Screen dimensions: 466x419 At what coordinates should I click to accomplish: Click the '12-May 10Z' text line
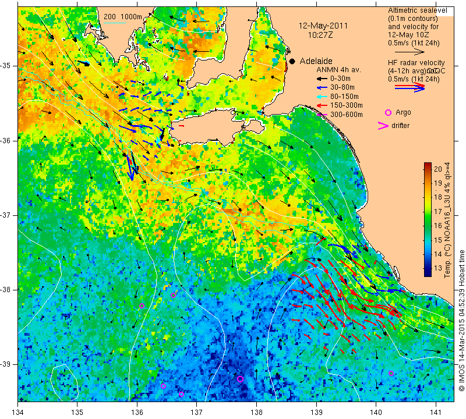coord(408,35)
